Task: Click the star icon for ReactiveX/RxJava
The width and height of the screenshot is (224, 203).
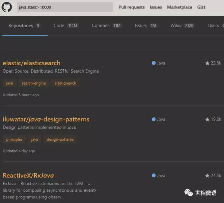Action: pyautogui.click(x=207, y=176)
